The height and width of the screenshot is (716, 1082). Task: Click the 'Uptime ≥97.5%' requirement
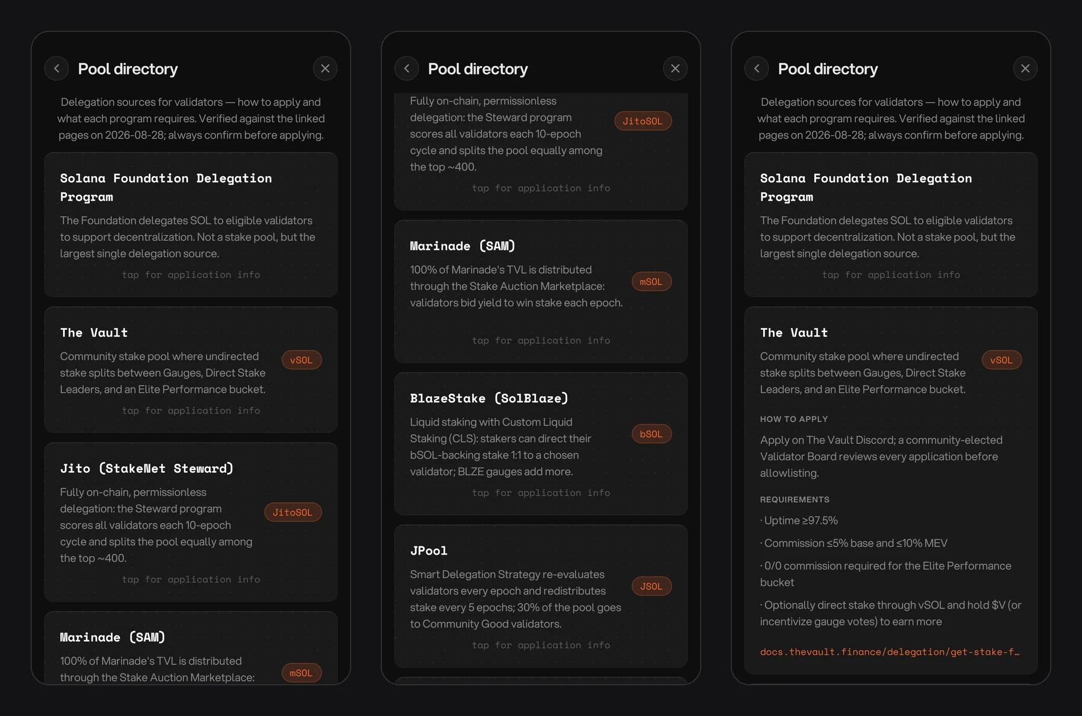800,521
